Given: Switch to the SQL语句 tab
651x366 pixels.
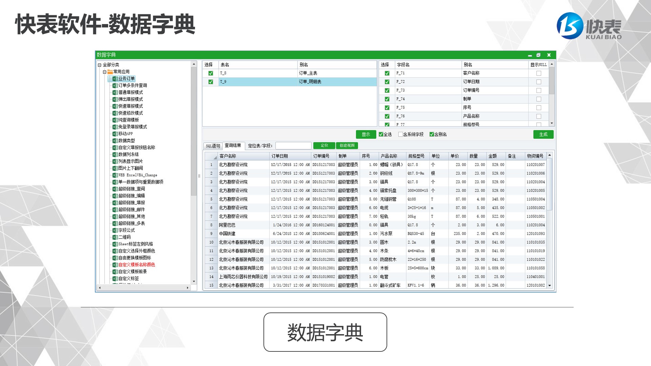Looking at the screenshot, I should [213, 146].
